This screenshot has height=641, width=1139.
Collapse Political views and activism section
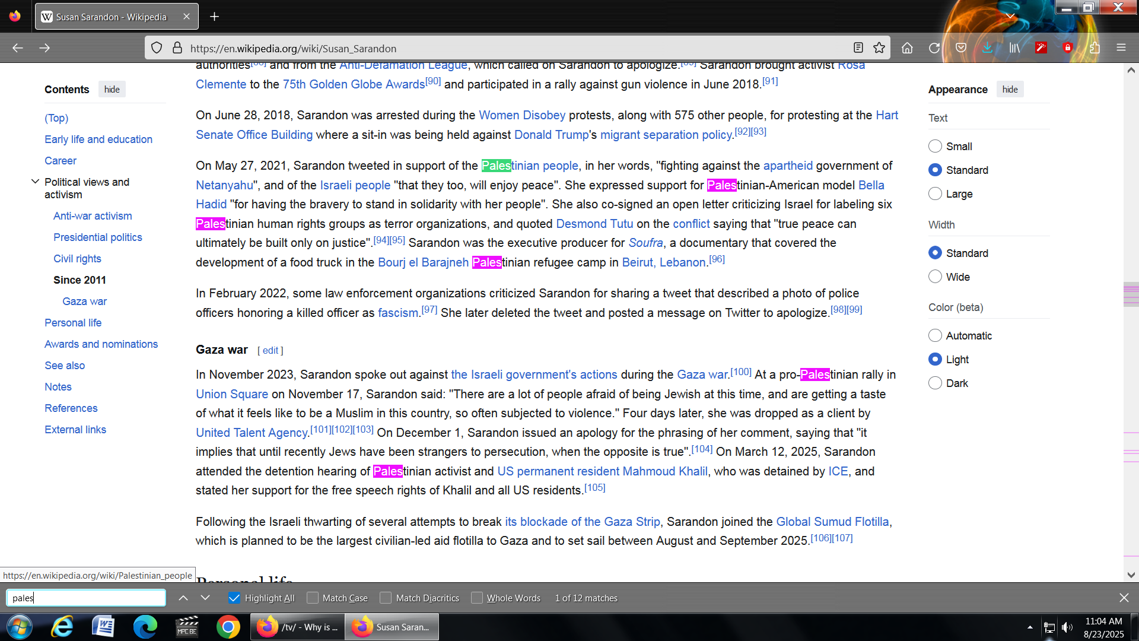[x=35, y=182]
